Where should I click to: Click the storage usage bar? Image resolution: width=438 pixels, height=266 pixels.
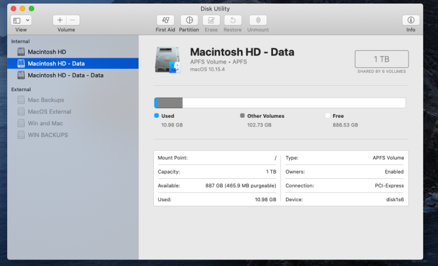pyautogui.click(x=279, y=103)
